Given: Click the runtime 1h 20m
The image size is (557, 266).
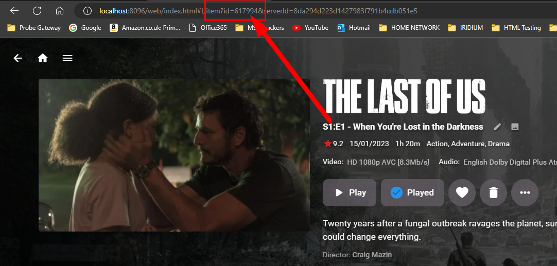Looking at the screenshot, I should coord(407,144).
